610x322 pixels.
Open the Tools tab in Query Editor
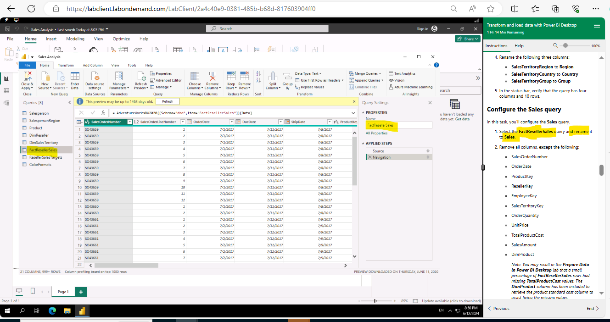point(132,65)
